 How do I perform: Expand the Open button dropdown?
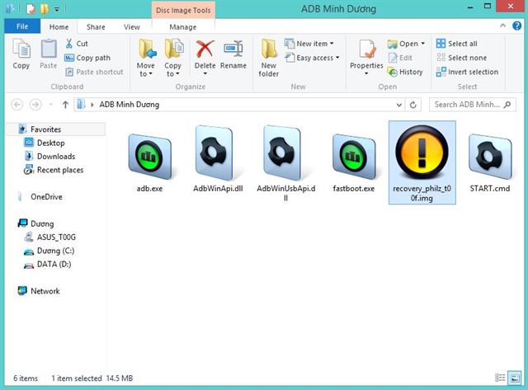coord(423,44)
